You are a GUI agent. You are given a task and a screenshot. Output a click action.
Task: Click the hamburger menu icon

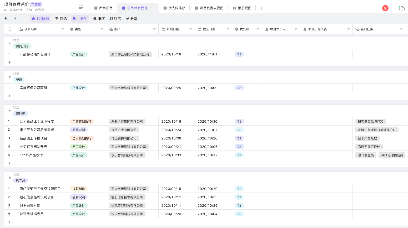tap(81, 7)
